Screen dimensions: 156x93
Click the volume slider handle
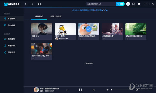(x=111, y=90)
